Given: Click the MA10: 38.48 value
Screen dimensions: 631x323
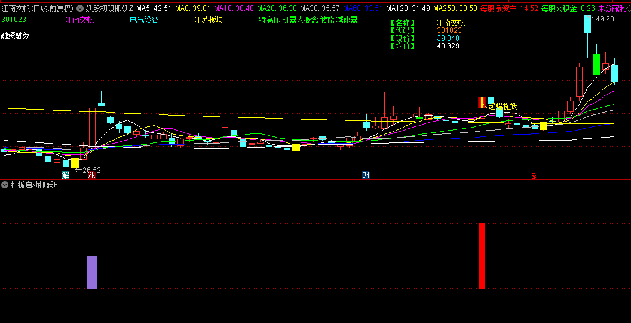Looking at the screenshot, I should [x=234, y=8].
